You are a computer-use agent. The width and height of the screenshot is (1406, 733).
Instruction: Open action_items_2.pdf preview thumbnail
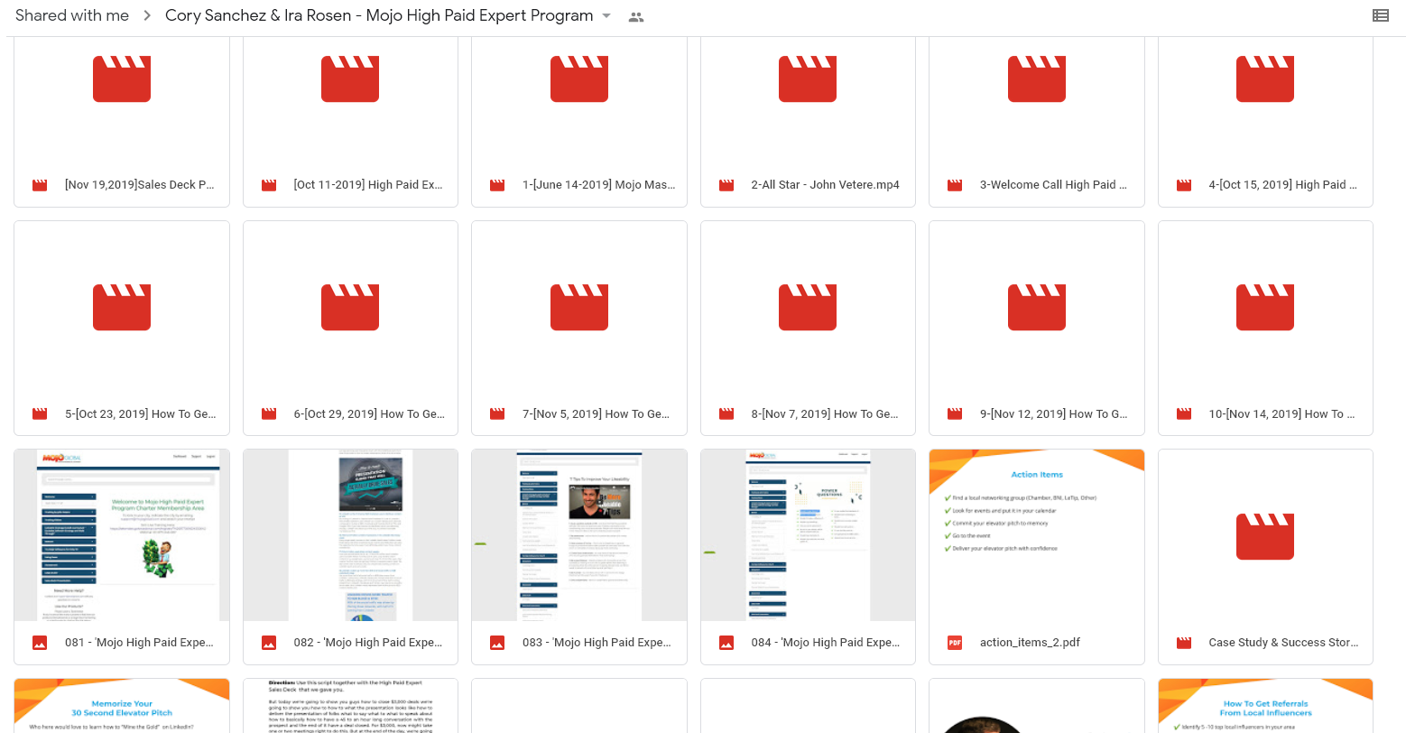(1037, 535)
